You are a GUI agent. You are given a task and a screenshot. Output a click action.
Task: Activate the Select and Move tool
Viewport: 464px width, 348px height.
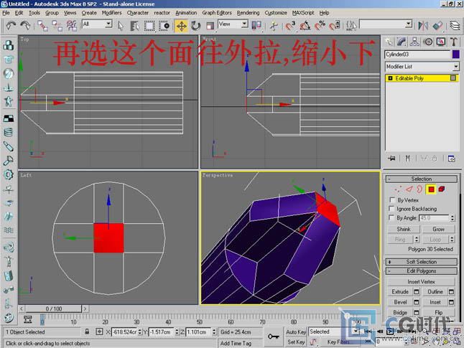[x=181, y=26]
